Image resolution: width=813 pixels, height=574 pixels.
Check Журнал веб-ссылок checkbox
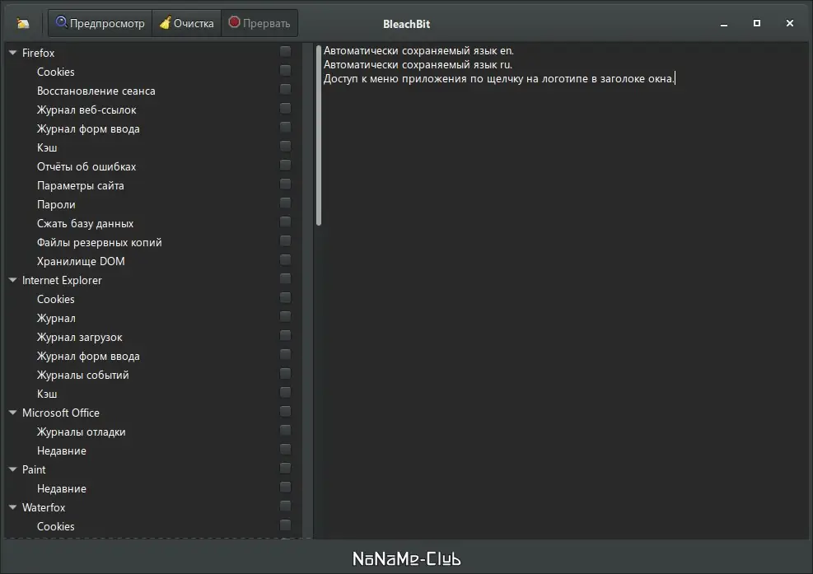(x=285, y=108)
